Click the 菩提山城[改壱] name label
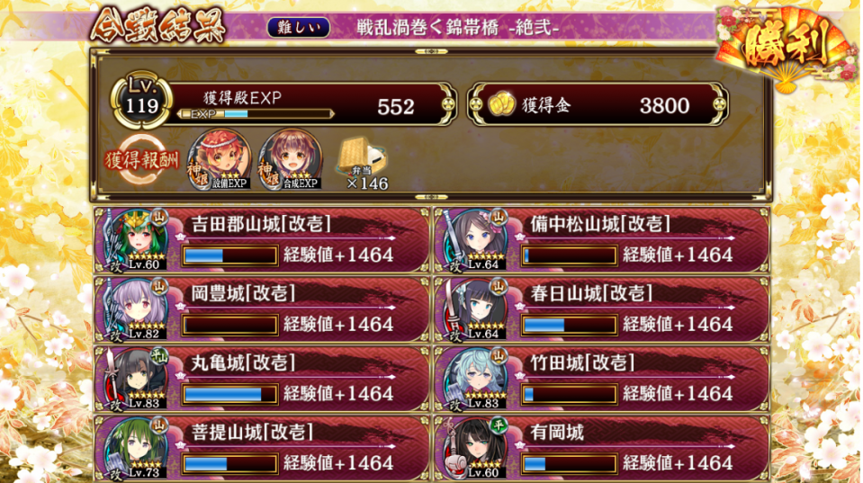Image resolution: width=863 pixels, height=483 pixels. coord(253,432)
